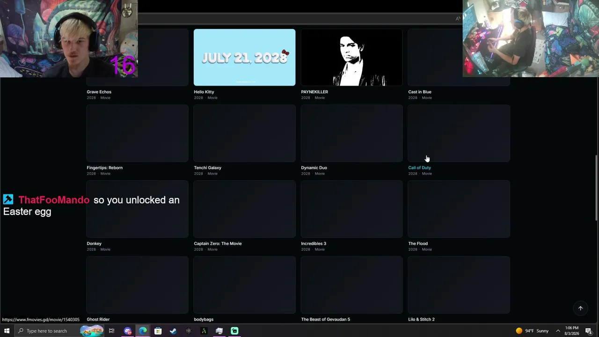Click the browser page vertical scrollbar thumb
This screenshot has height=337, width=599.
coord(596,187)
